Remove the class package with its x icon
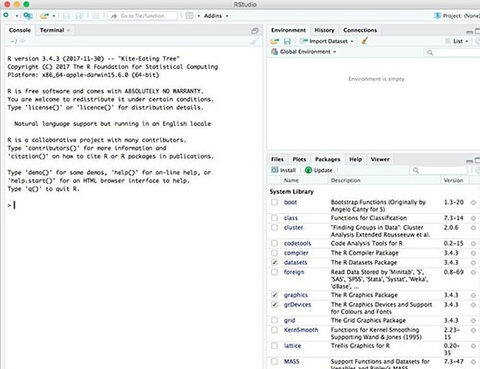 tap(474, 218)
